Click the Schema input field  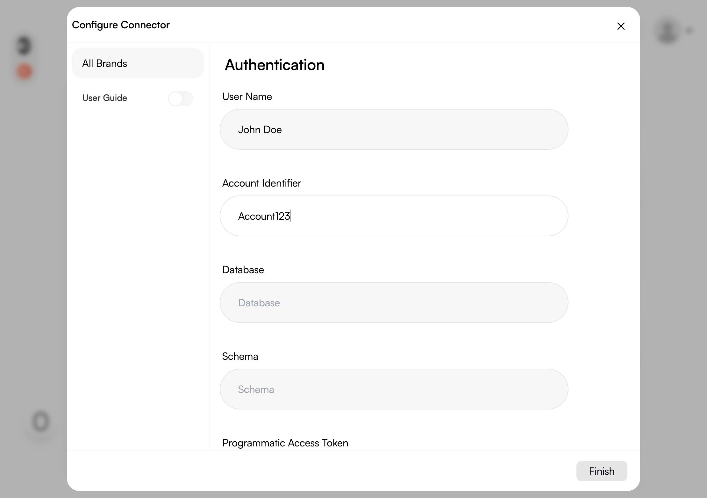point(394,389)
